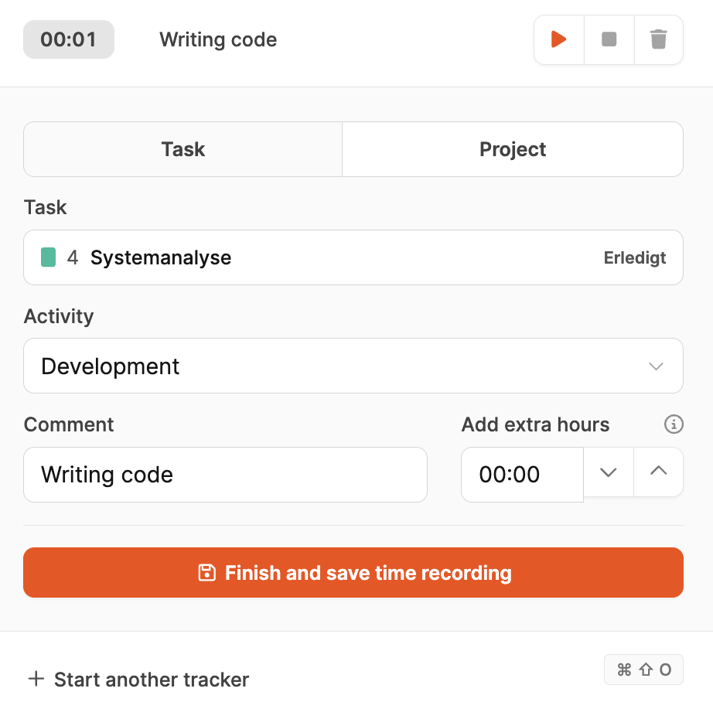713x719 pixels.
Task: Open the Activity dropdown showing Development
Action: point(340,366)
